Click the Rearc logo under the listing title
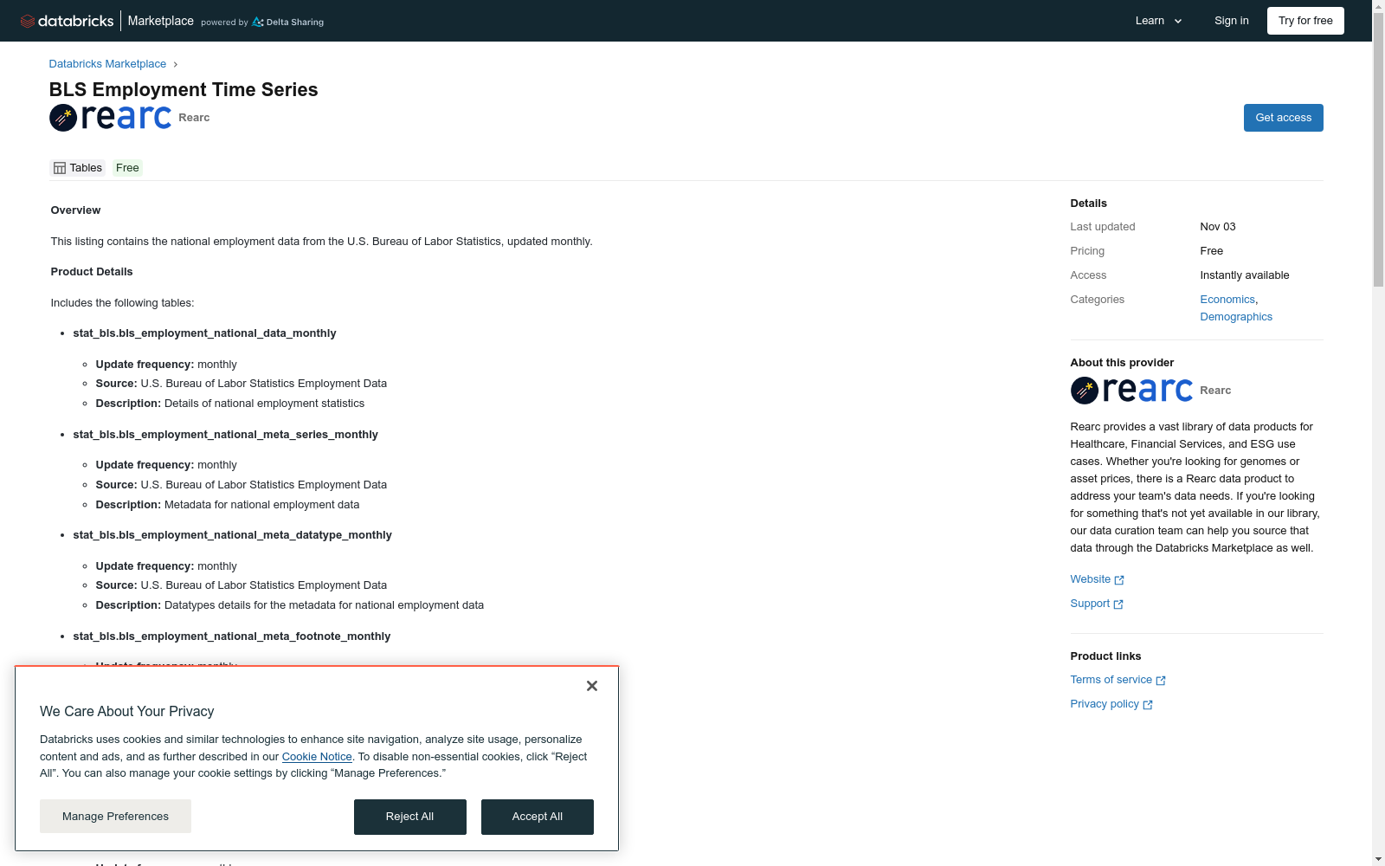 point(110,117)
